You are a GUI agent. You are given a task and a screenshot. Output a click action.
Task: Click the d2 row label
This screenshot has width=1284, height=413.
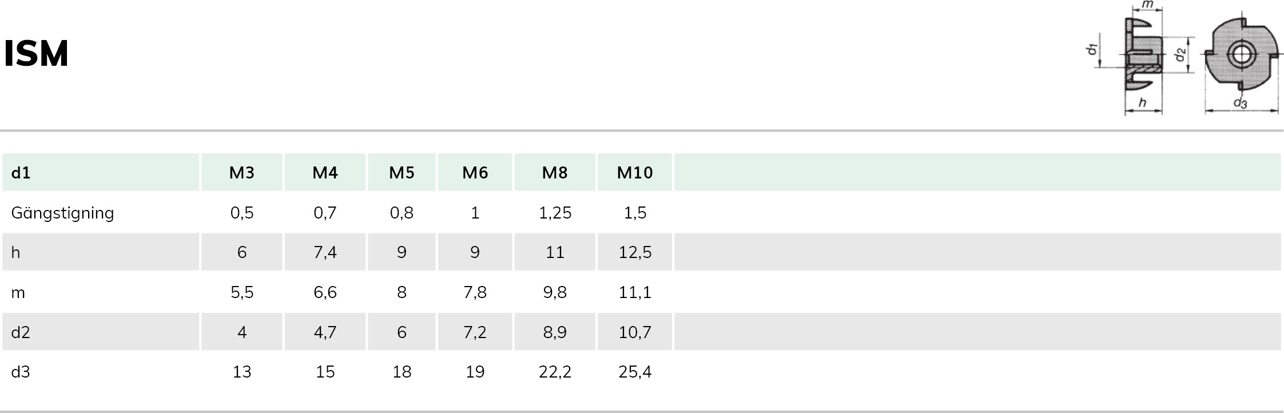click(21, 332)
